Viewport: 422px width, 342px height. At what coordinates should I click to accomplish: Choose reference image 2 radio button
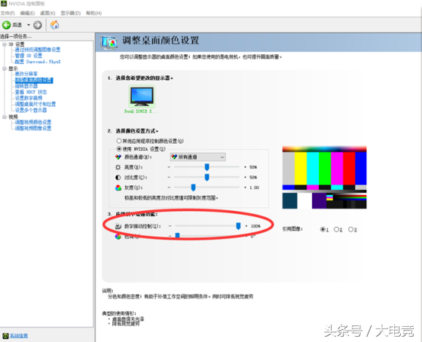tap(336, 229)
